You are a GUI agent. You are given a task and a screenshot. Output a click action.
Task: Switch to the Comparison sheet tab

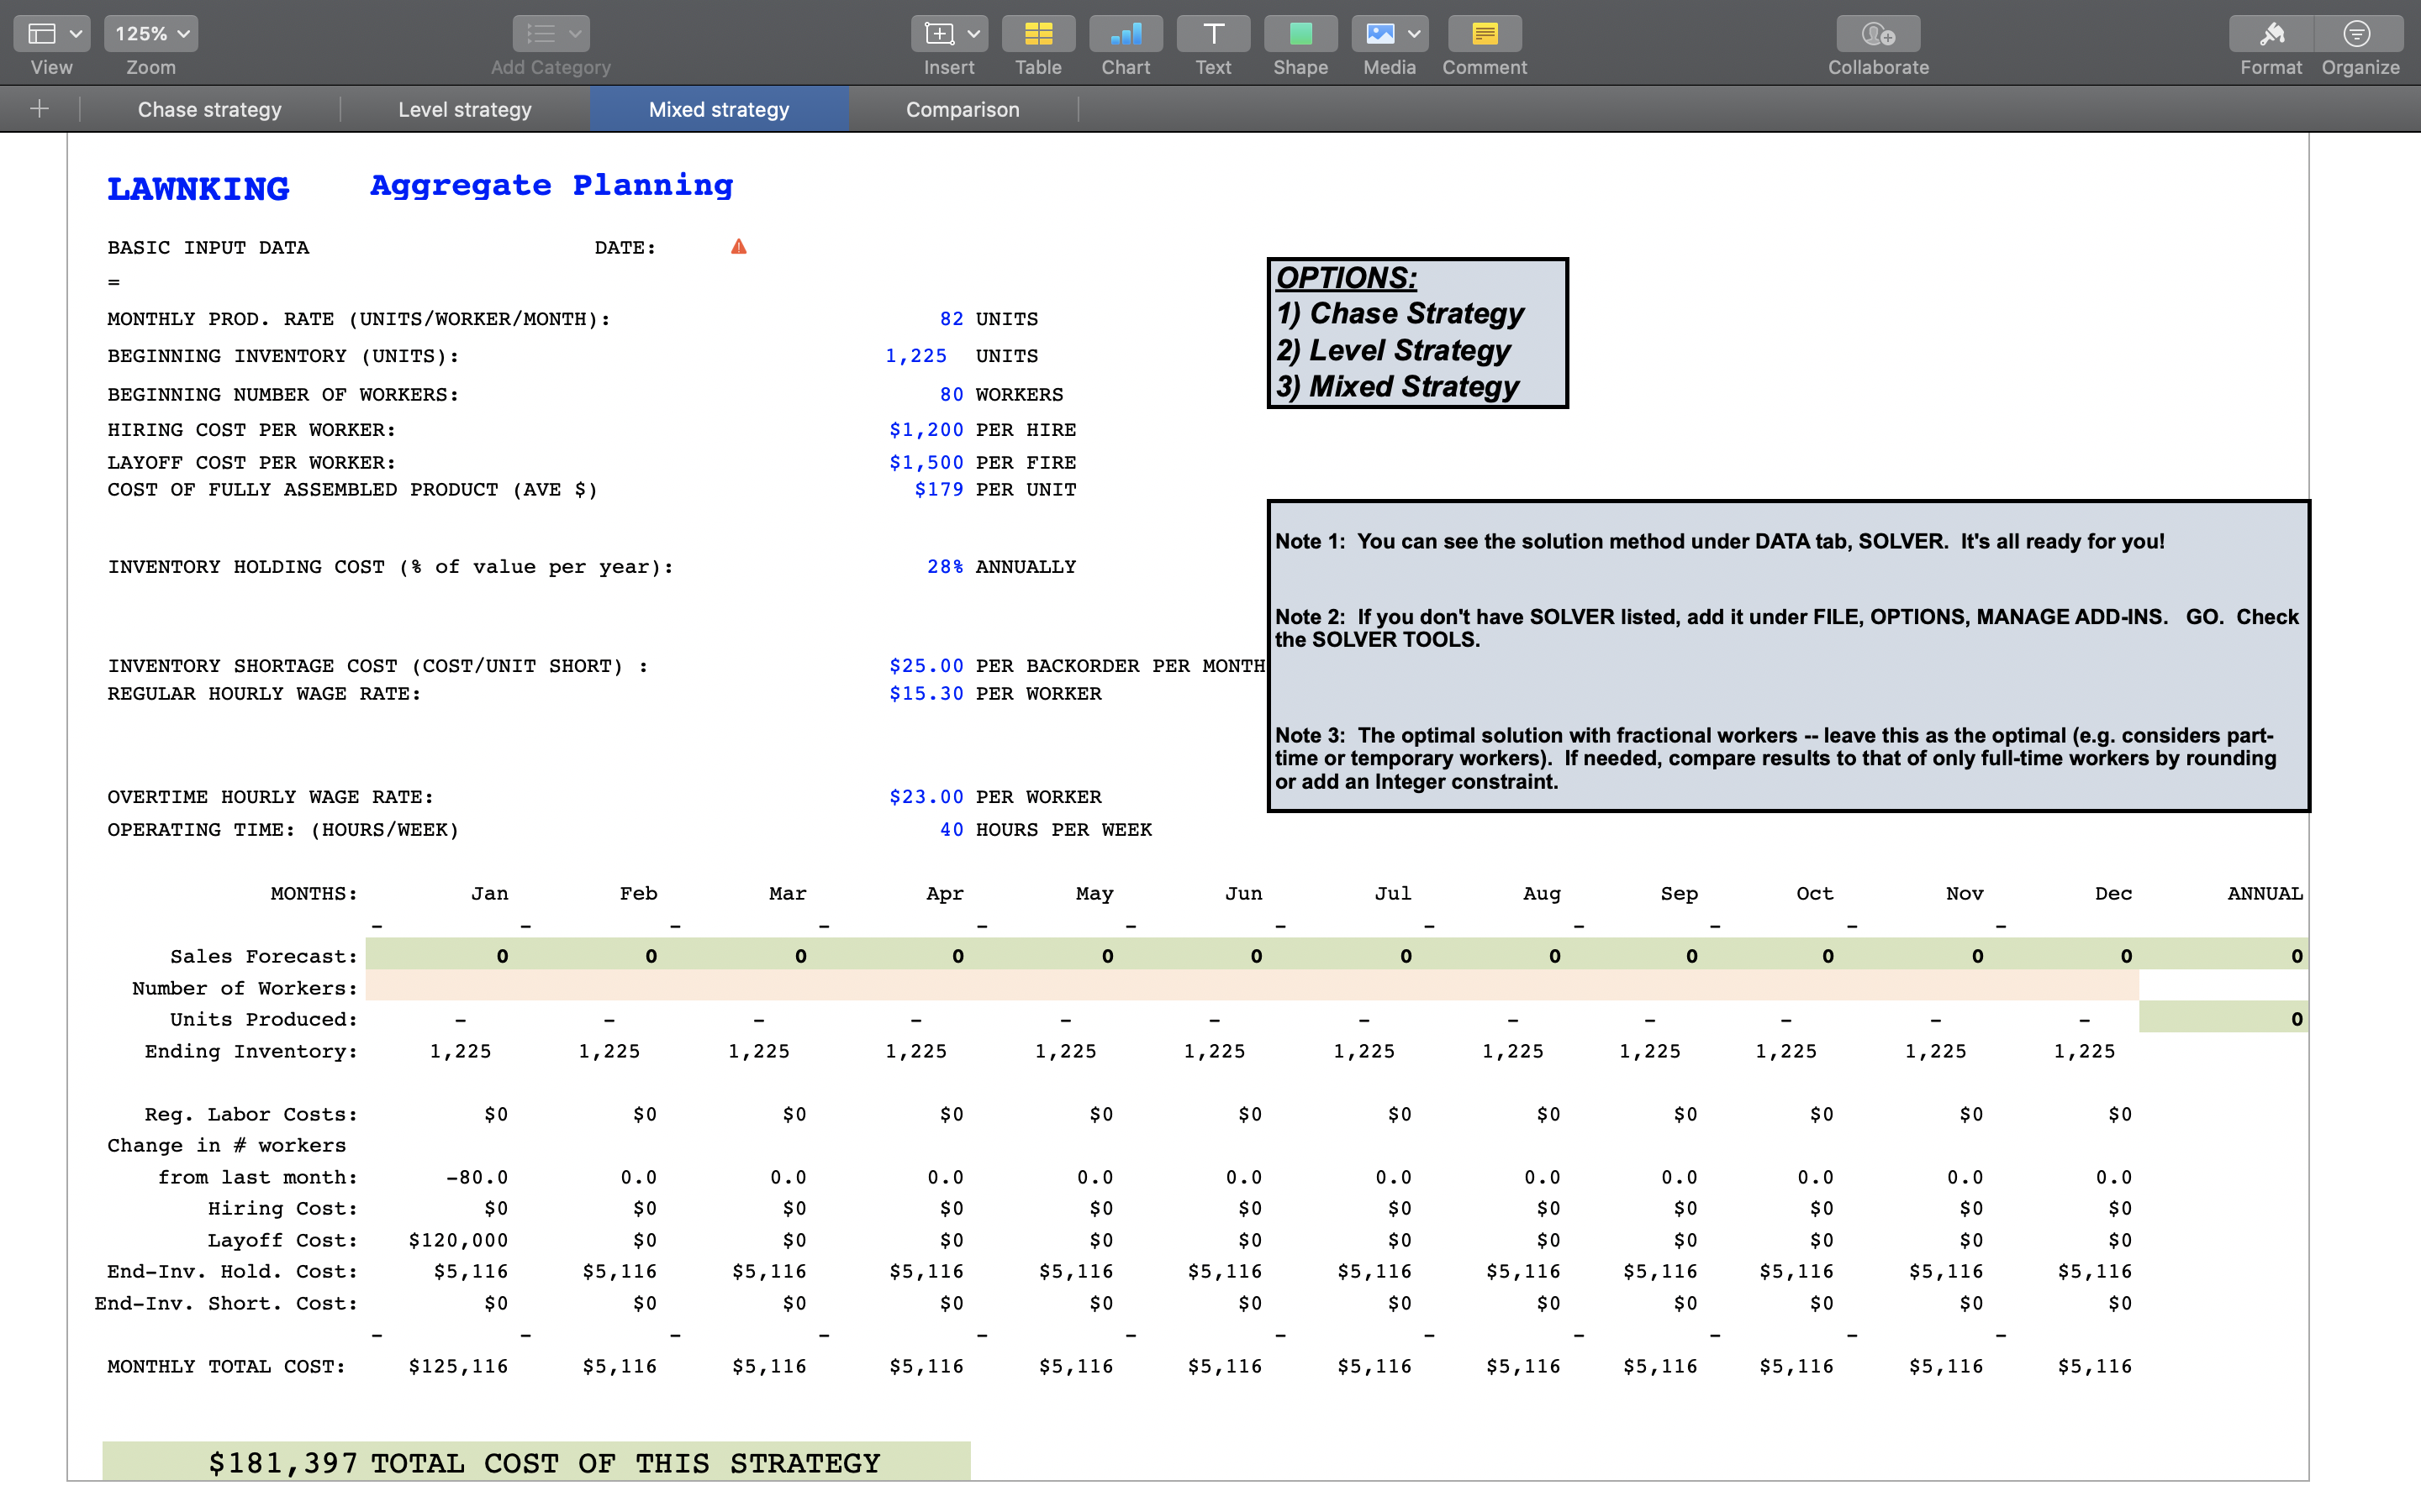click(x=963, y=110)
